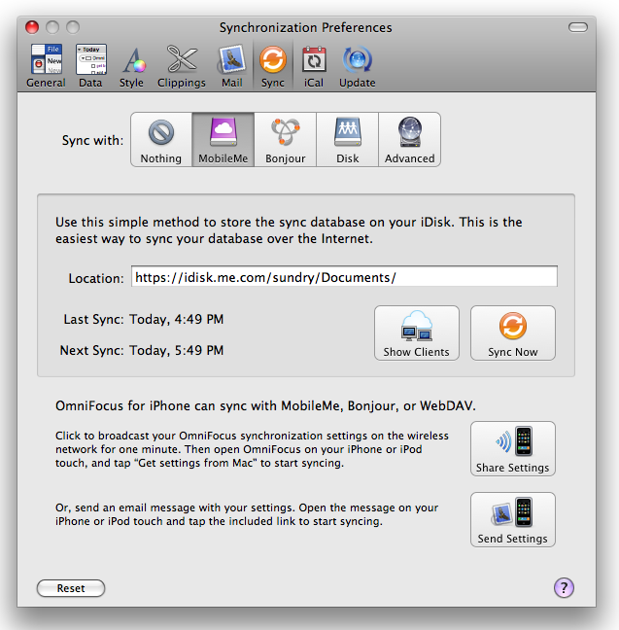Open the iCal preferences pane
This screenshot has height=630, width=619.
pos(314,66)
